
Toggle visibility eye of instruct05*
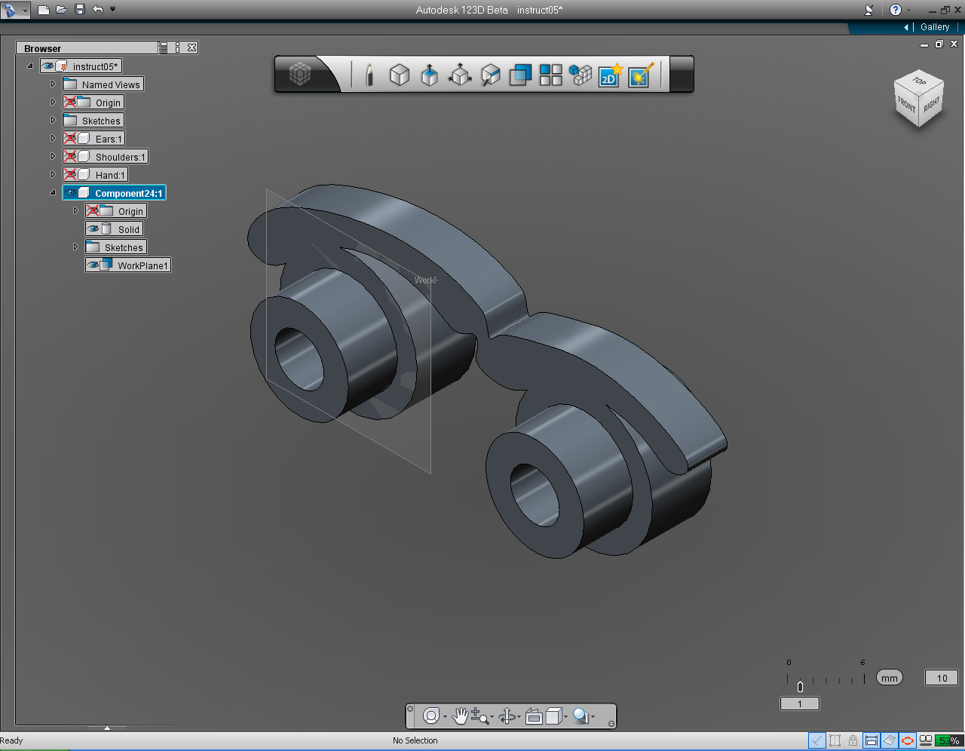(48, 66)
